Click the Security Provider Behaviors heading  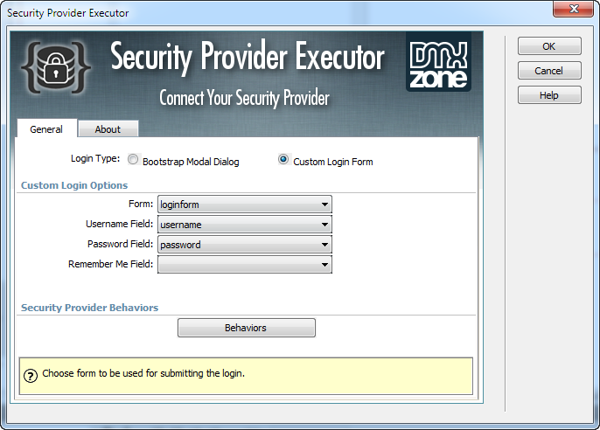click(x=89, y=308)
